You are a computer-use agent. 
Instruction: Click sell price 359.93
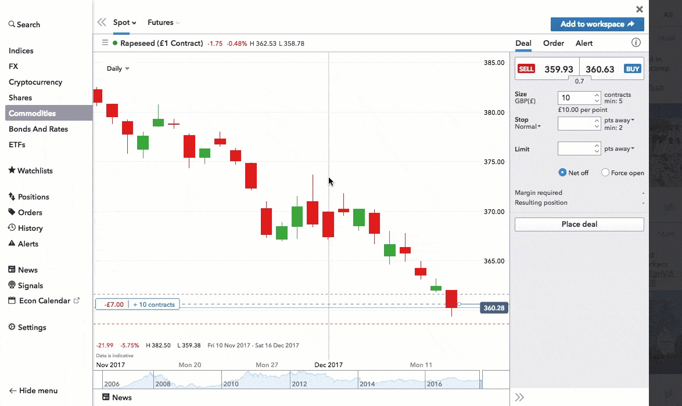pyautogui.click(x=558, y=70)
